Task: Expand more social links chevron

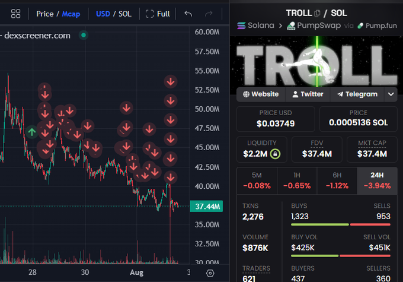Action: pos(391,94)
